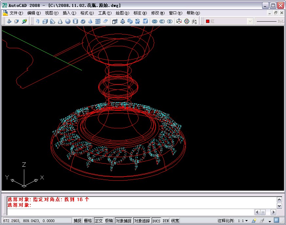
Task: Toggle 正交 ortho mode
Action: point(99,221)
